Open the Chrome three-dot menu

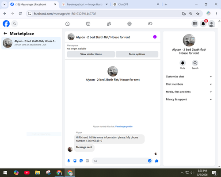coord(216,14)
